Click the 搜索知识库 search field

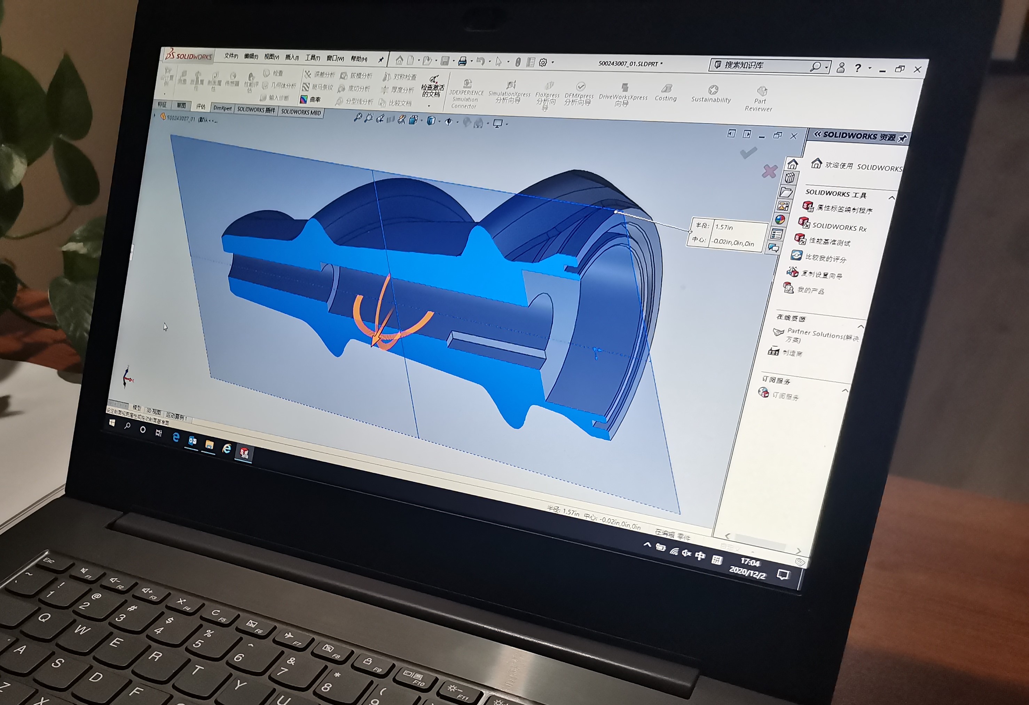[x=770, y=65]
